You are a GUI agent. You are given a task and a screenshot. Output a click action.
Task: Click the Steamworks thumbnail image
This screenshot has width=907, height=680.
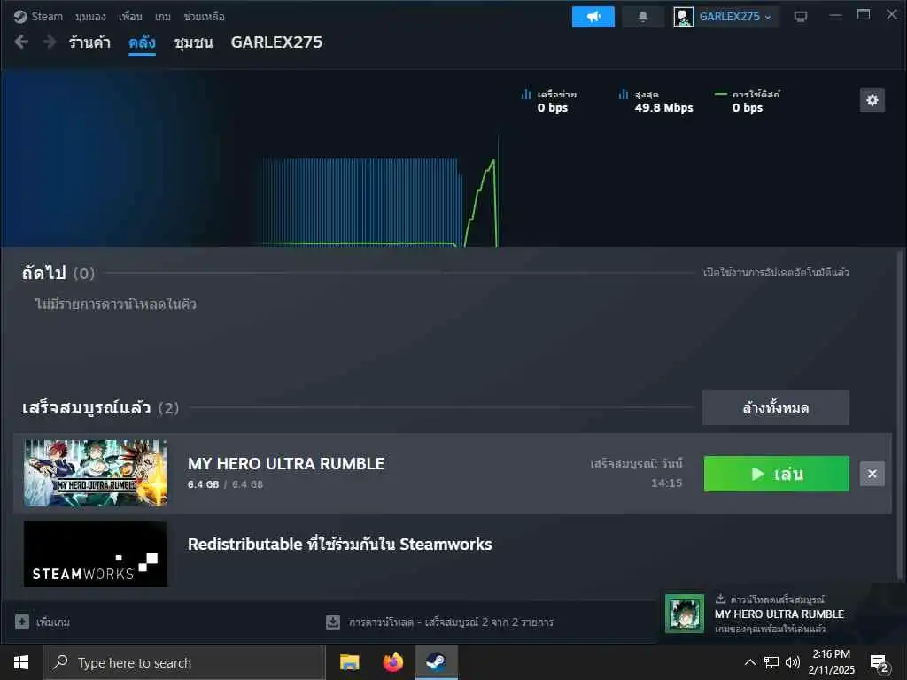96,554
